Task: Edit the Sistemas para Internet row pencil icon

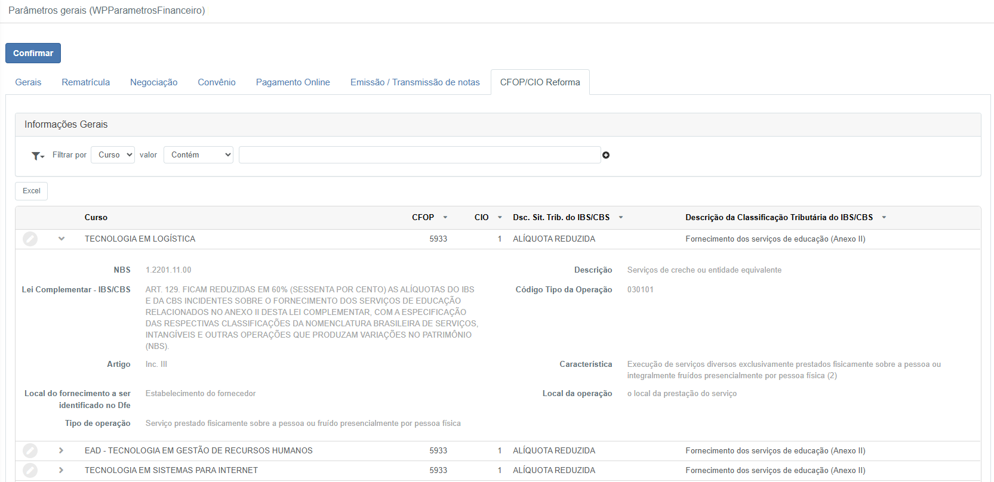Action: [x=30, y=471]
